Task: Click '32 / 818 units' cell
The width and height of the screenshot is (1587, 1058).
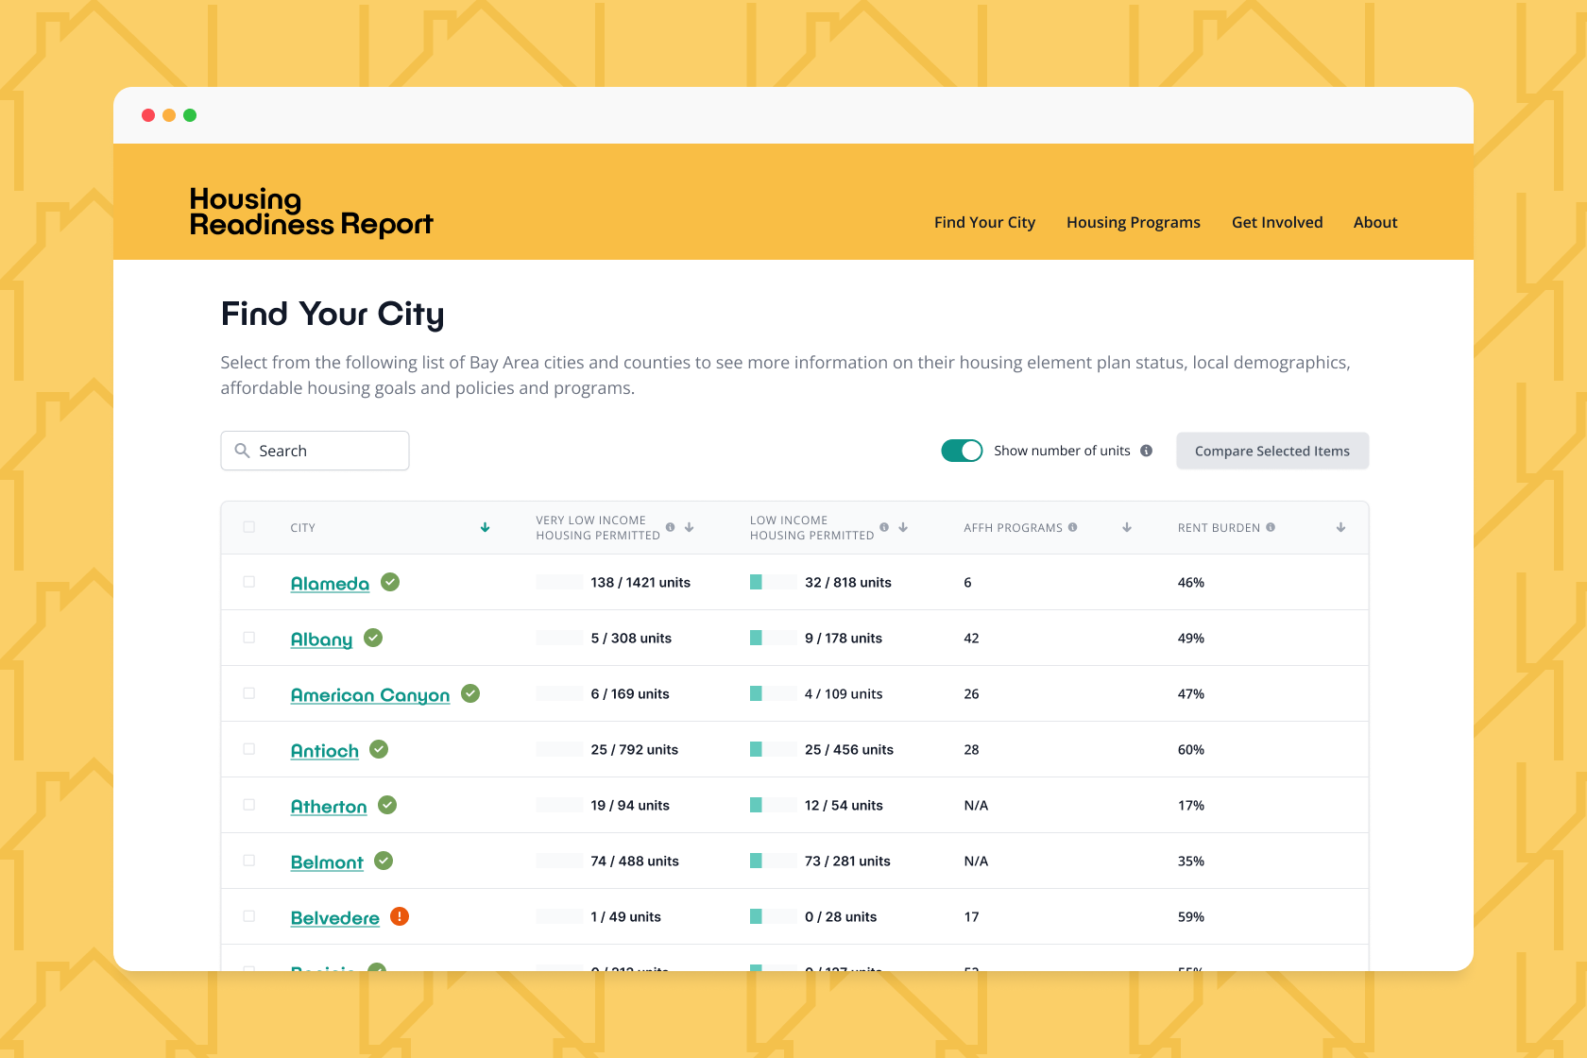Action: pos(848,582)
